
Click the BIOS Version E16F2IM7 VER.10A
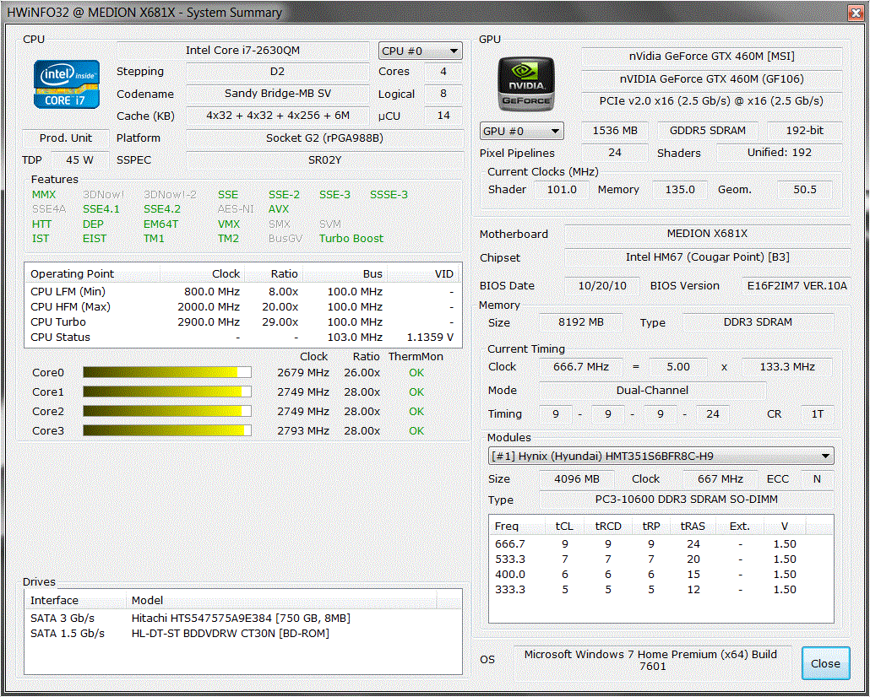click(x=797, y=285)
